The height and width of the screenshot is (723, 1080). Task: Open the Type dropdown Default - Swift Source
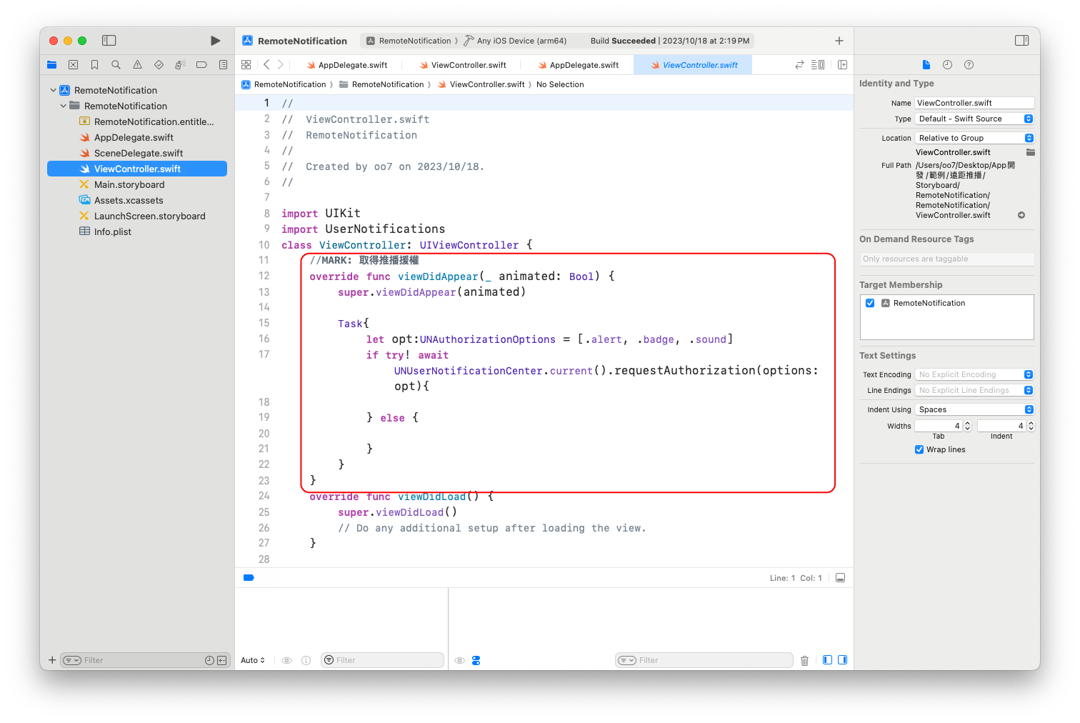click(974, 119)
